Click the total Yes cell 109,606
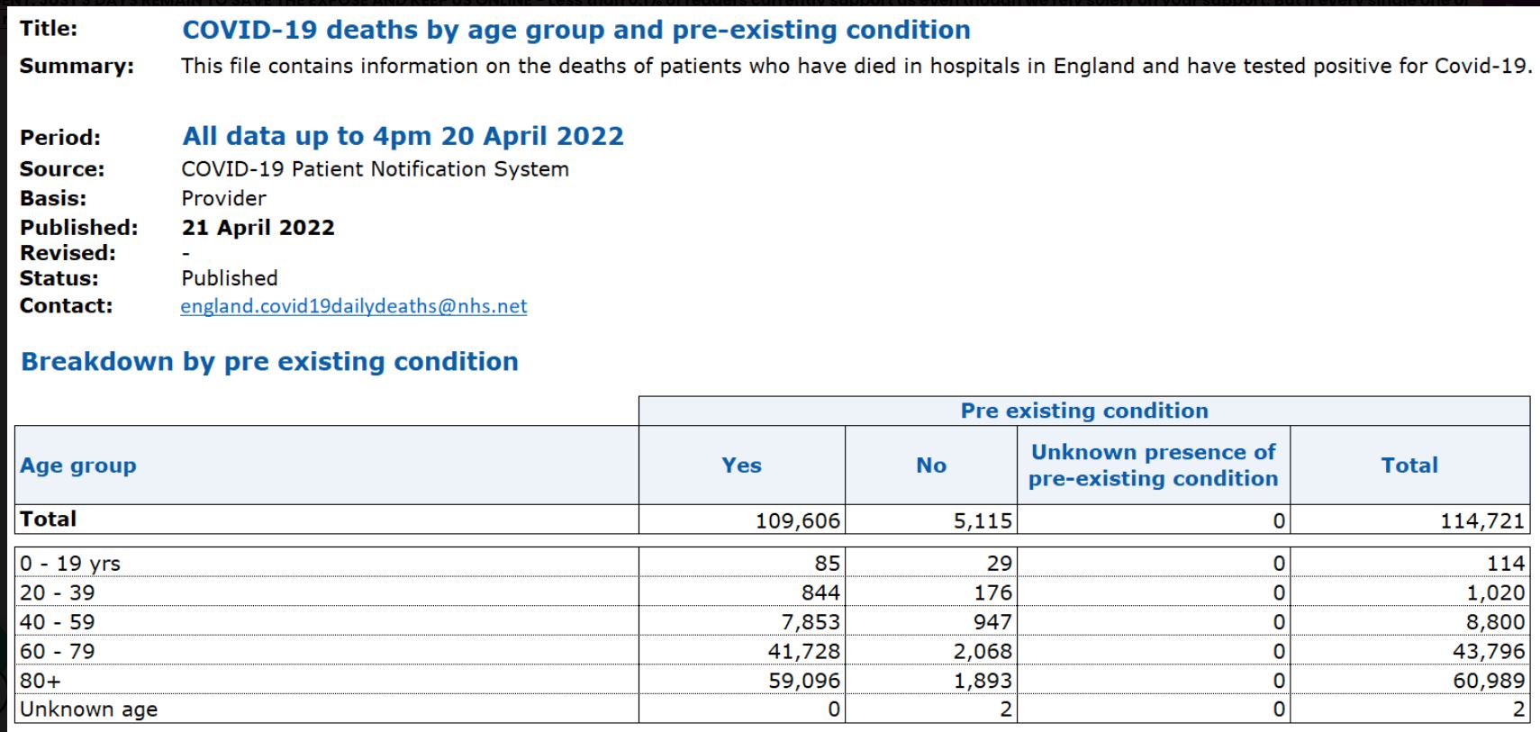The width and height of the screenshot is (1540, 732). [797, 520]
